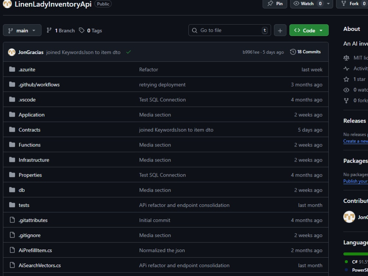This screenshot has height=276, width=368.
Task: Click the green commit status checkmark
Action: point(128,52)
